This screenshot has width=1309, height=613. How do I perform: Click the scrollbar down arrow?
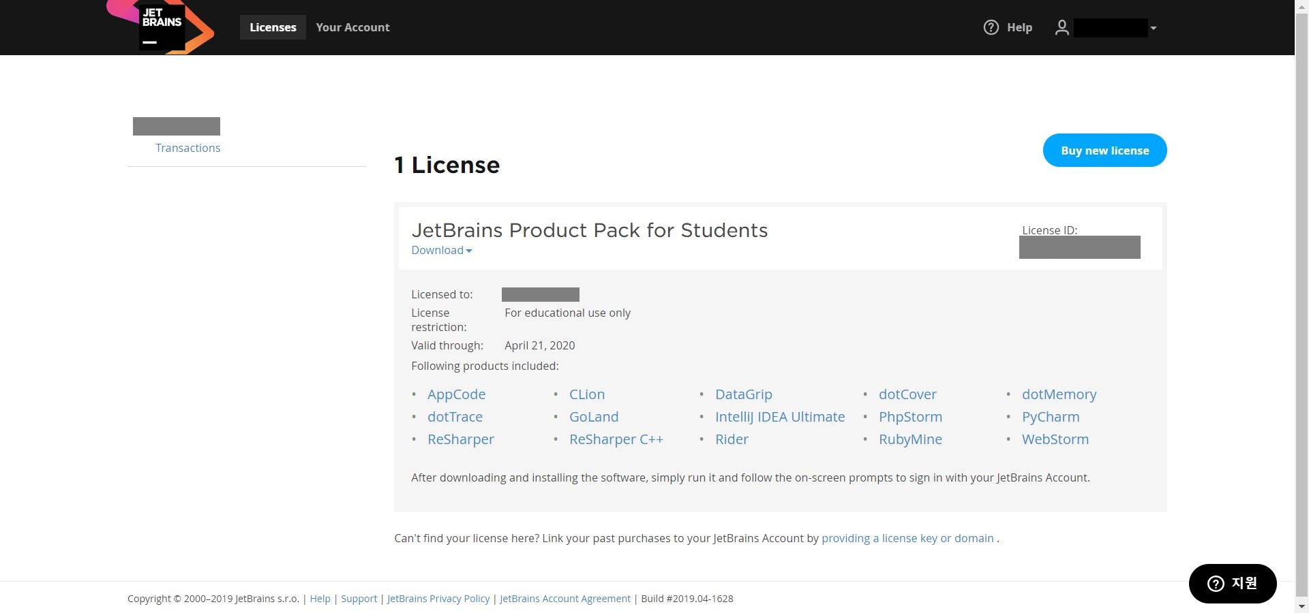1302,606
